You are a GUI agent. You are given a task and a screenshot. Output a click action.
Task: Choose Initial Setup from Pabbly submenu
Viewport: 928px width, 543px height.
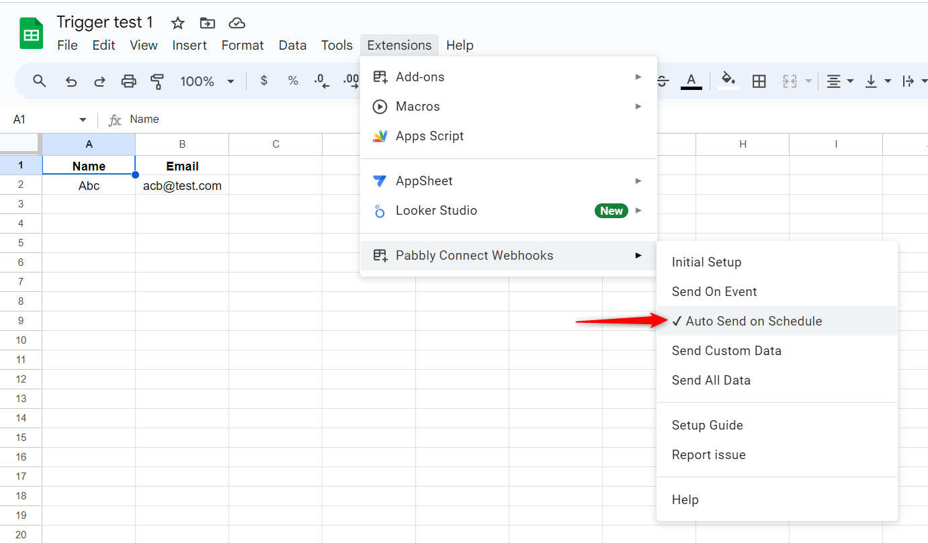pos(777,262)
